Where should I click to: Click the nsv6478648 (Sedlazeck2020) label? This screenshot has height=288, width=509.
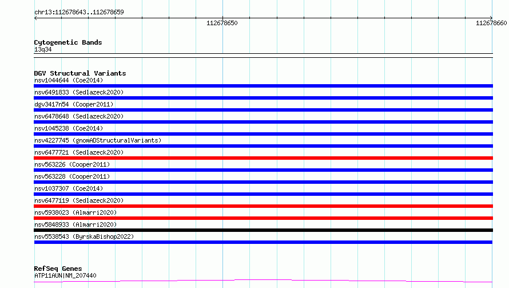(79, 116)
